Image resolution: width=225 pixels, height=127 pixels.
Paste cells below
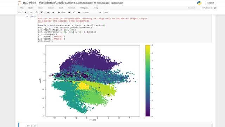[42, 12]
